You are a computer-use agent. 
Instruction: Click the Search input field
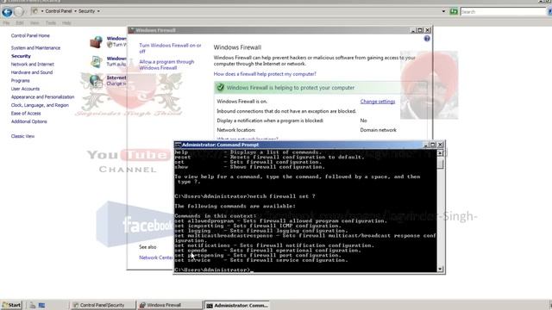coord(504,11)
